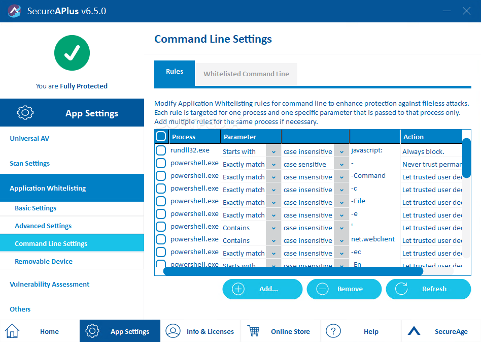Open Exactly match dropdown in -Command row
Screen dimensions: 481x342
tap(273, 177)
